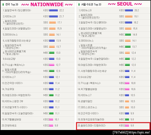Click the 13.9 rating value
This screenshot has height=135, width=151.
(59, 41)
